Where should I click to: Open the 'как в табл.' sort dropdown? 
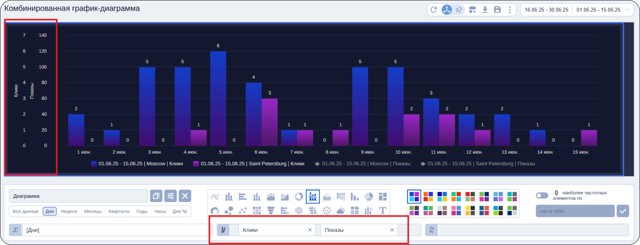tap(575, 211)
